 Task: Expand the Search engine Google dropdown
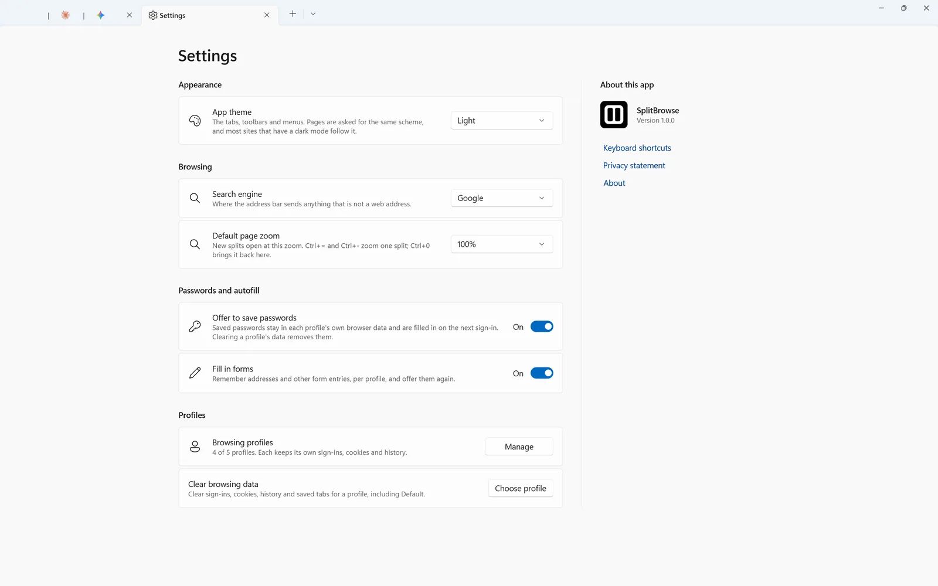(502, 198)
